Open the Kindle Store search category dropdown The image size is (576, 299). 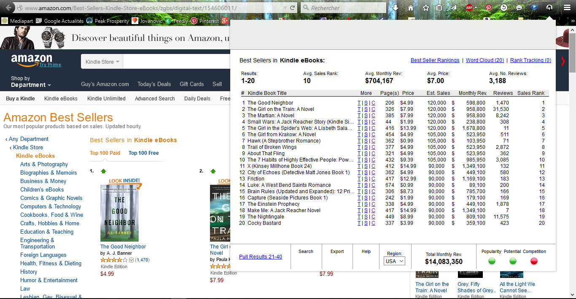[102, 62]
